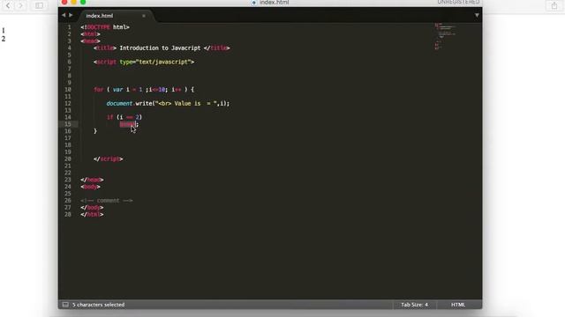Click the tab forward arrow in Sublime
The width and height of the screenshot is (565, 317).
71,15
